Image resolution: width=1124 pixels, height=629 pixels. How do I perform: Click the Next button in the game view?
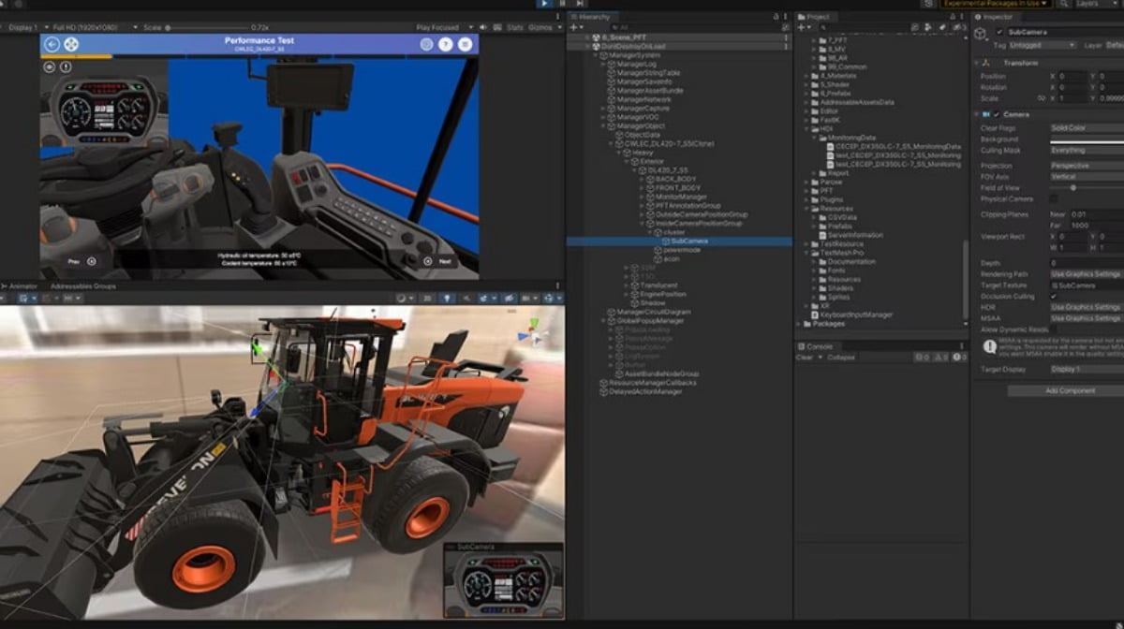click(x=438, y=261)
